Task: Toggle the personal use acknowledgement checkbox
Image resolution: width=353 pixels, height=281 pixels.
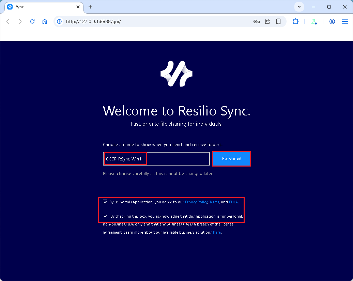Action: (105, 216)
